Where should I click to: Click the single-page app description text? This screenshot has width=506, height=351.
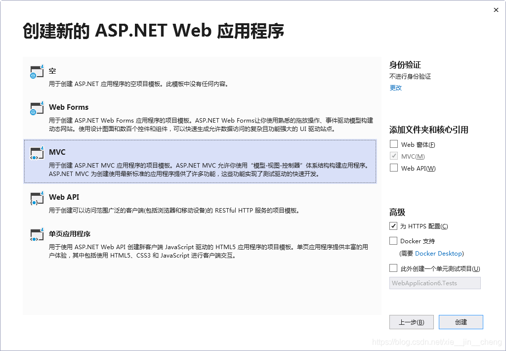pos(209,251)
